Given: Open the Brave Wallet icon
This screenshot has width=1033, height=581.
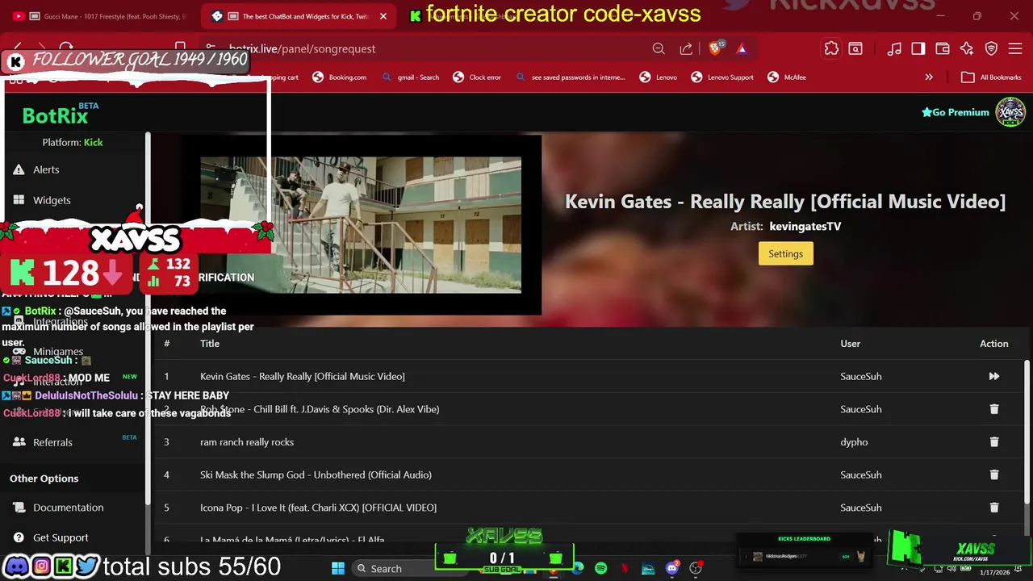Looking at the screenshot, I should pyautogui.click(x=943, y=48).
